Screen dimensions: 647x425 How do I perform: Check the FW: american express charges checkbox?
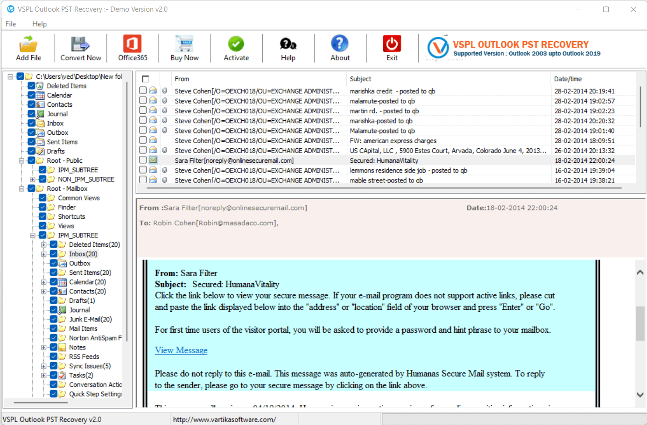[143, 140]
